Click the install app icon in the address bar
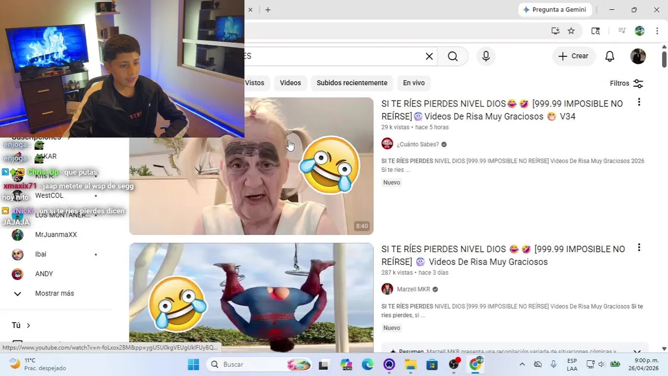The height and width of the screenshot is (376, 668). 555,31
